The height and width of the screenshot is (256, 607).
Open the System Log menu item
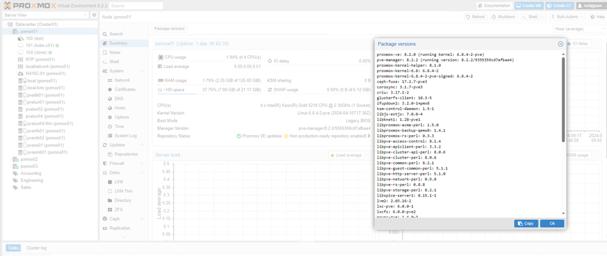coord(124,136)
